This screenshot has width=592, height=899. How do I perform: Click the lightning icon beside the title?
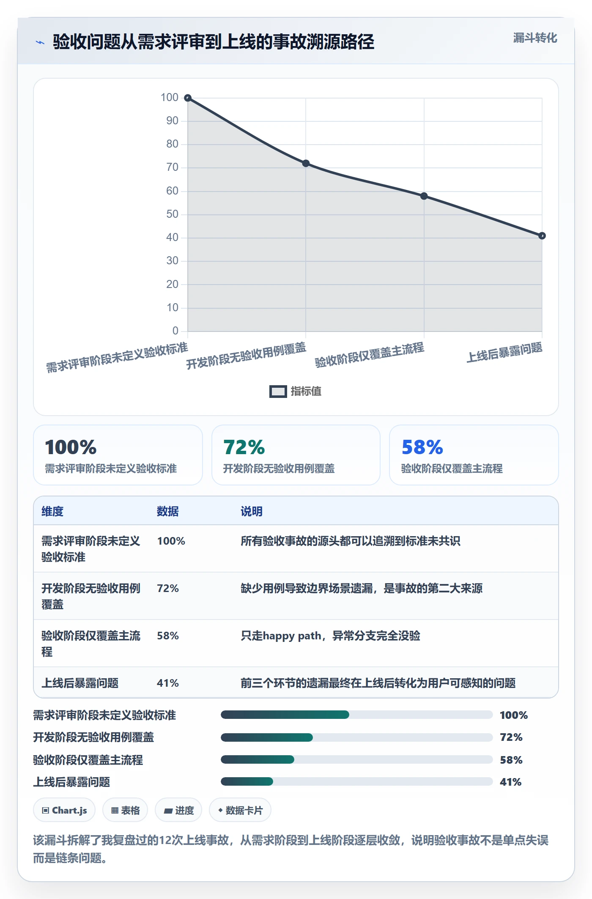click(x=40, y=42)
